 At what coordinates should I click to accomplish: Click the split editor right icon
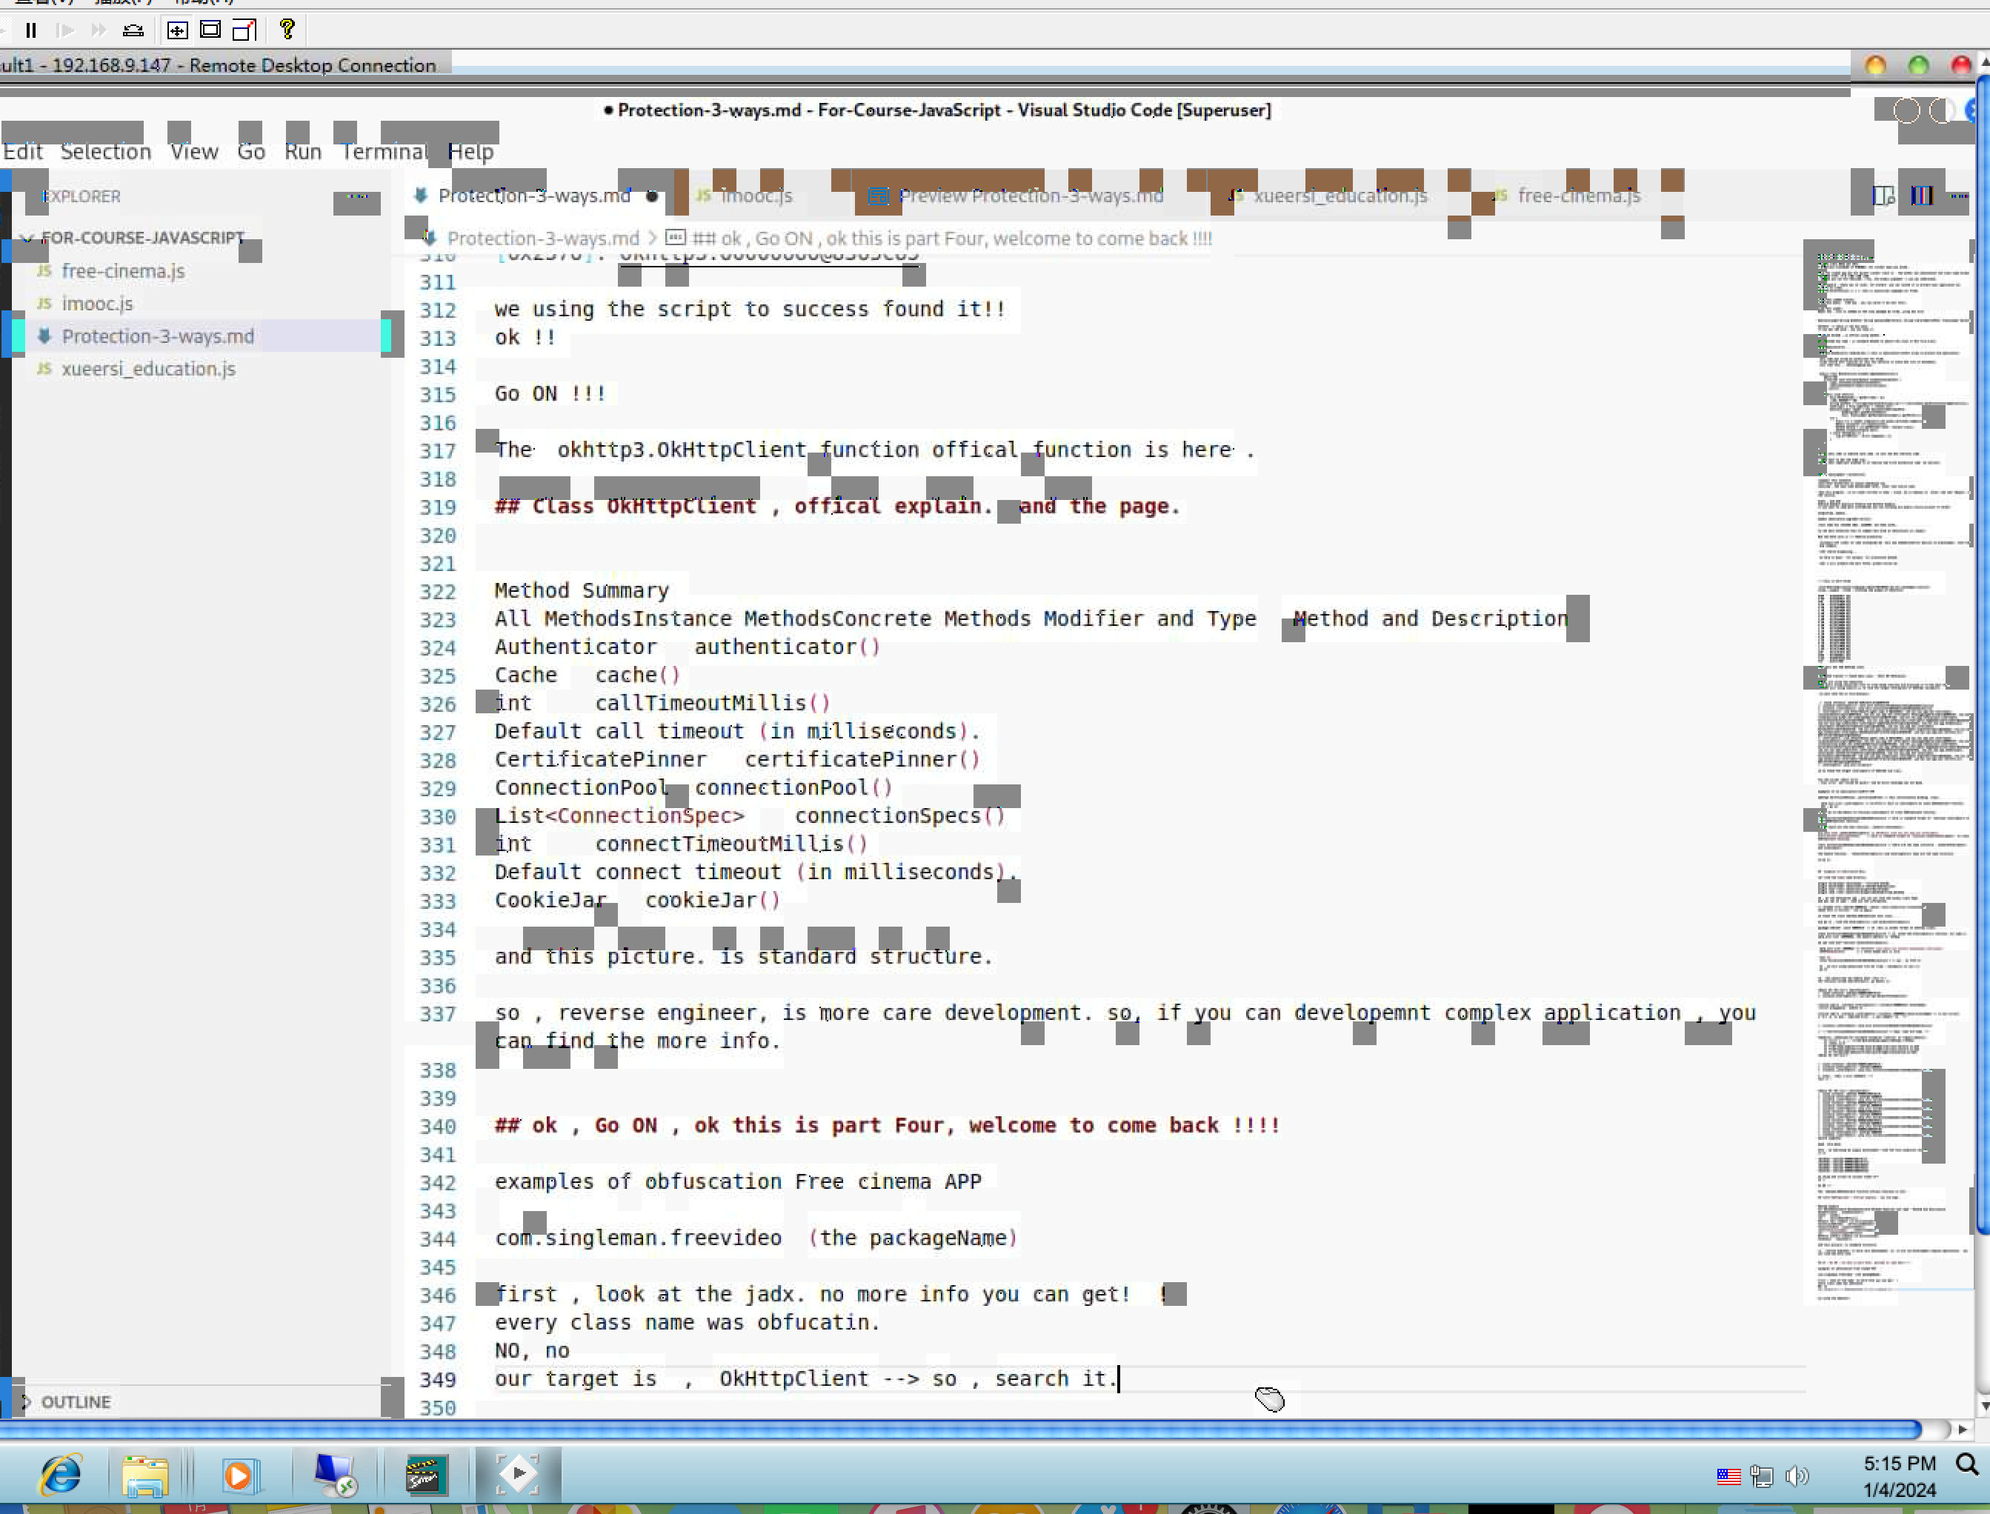1922,196
